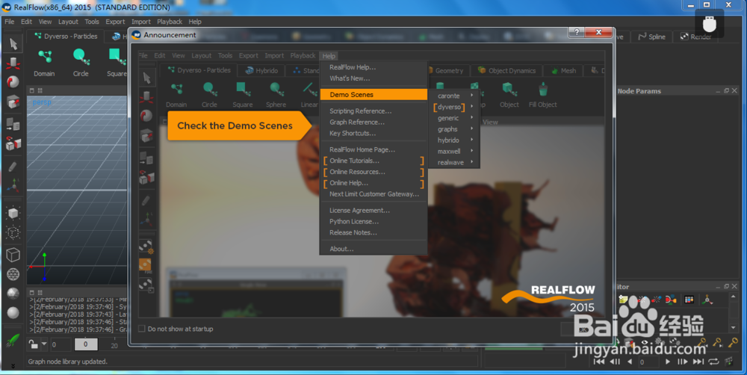The image size is (747, 375).
Task: Click the middle gold key icon
Action: click(x=717, y=342)
